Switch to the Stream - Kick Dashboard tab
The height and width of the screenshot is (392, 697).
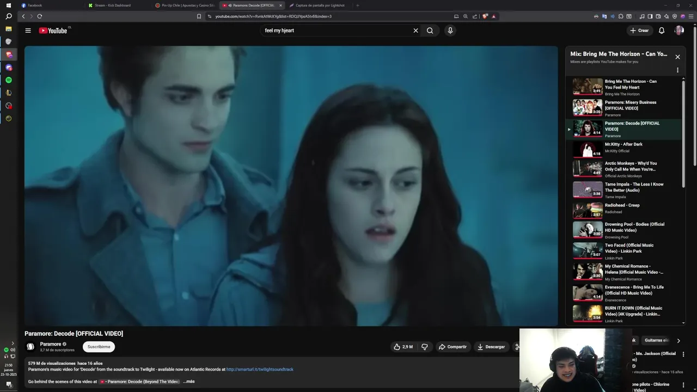118,5
